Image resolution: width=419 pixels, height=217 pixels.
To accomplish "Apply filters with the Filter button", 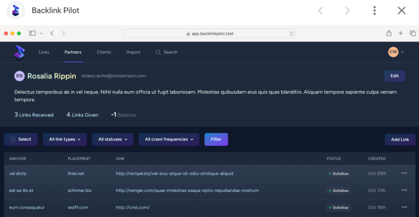I will 216,139.
